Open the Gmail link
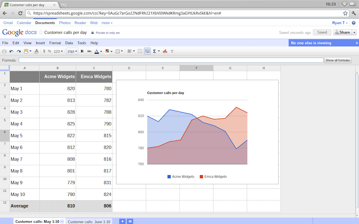 pos(8,23)
